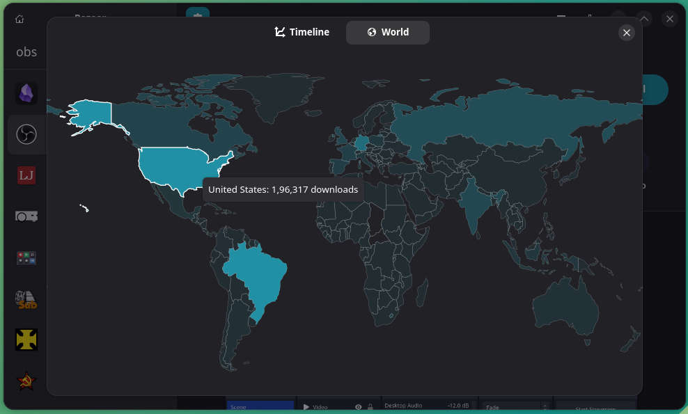
Task: Toggle visibility with the eye icon near Video
Action: (359, 406)
